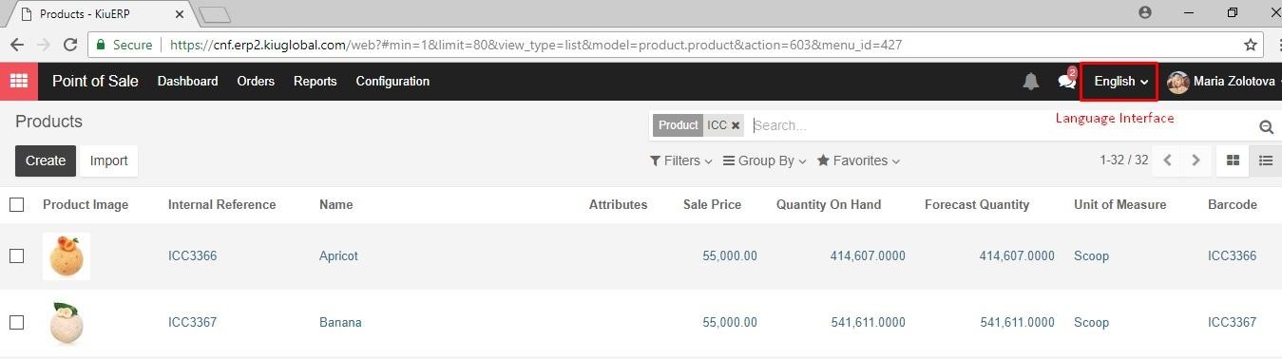This screenshot has height=359, width=1282.
Task: Toggle the select-all checkbox in header
Action: (16, 204)
